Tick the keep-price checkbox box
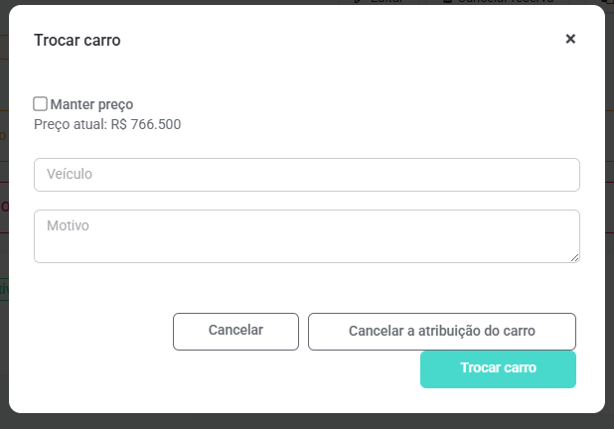 [41, 103]
